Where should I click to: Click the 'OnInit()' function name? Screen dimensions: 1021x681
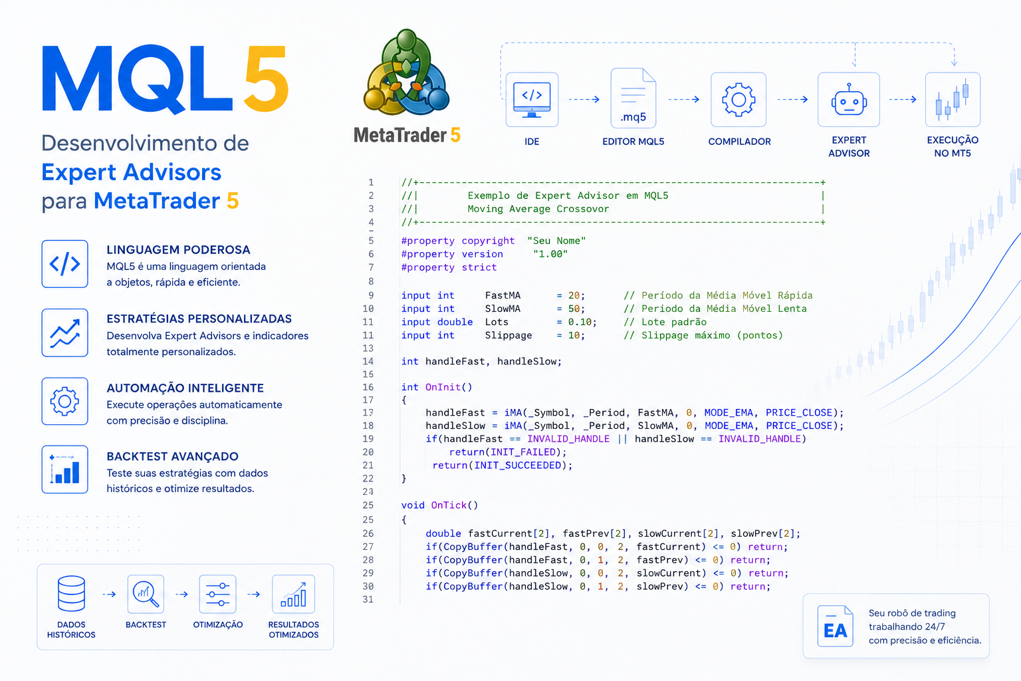coord(449,387)
